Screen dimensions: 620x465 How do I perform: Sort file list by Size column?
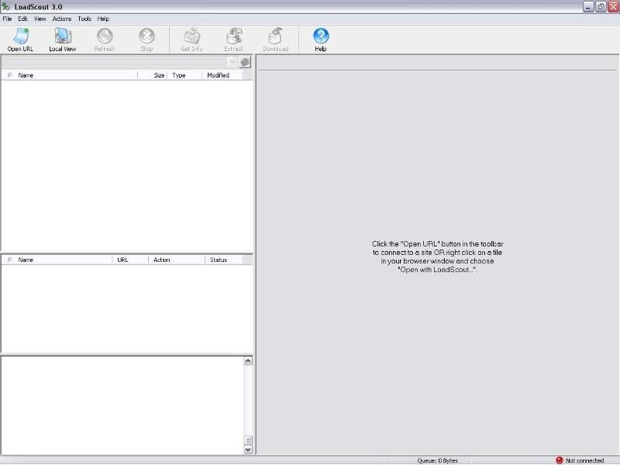click(153, 75)
